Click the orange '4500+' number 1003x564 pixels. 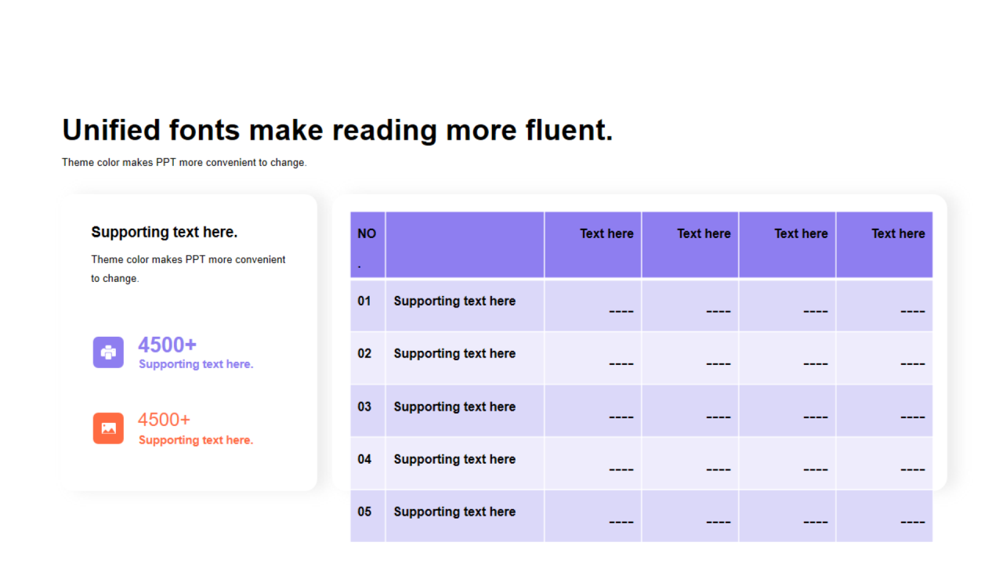pyautogui.click(x=164, y=420)
